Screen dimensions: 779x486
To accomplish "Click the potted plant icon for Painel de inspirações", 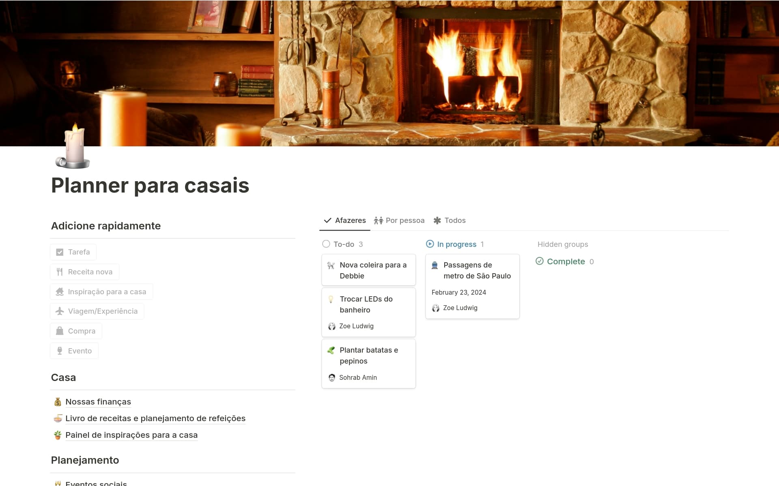I will click(58, 435).
